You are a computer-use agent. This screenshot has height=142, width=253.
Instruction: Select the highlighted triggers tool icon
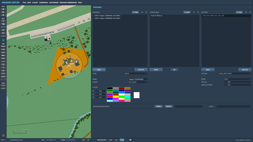pos(3,27)
